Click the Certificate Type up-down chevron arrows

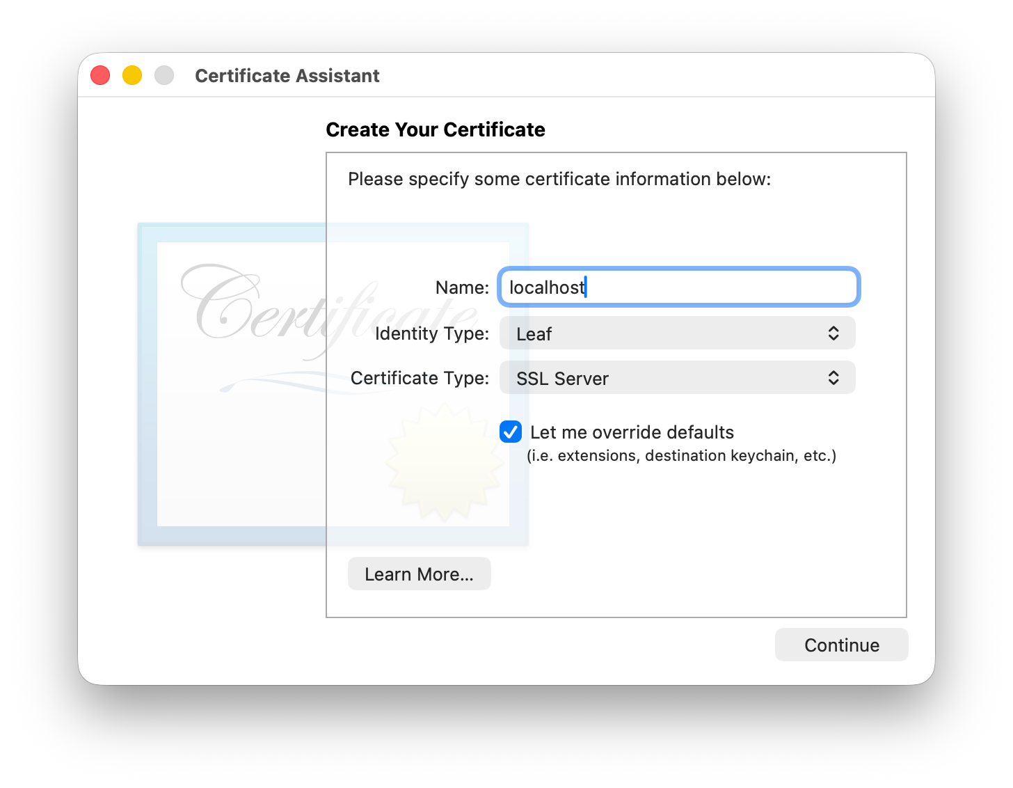pos(833,378)
